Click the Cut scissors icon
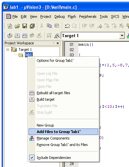The height and width of the screenshot is (167, 129). pos(41,26)
